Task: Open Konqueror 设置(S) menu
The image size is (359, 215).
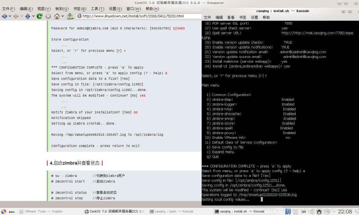Action: pyautogui.click(x=116, y=9)
